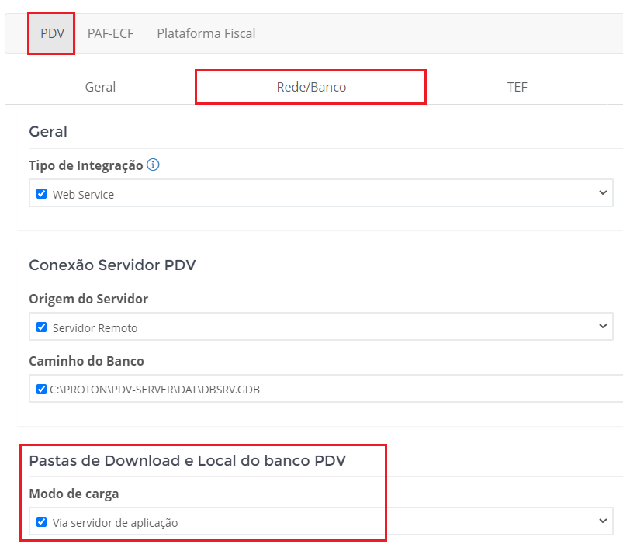Open the PDV tab

coord(52,33)
